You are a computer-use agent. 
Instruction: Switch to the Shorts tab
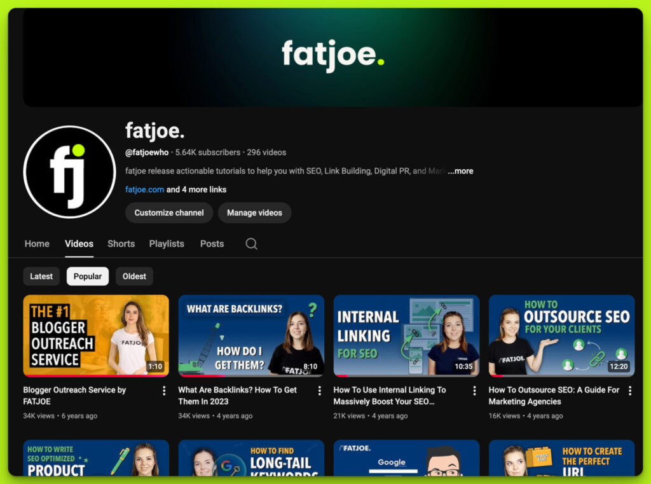[x=121, y=244]
